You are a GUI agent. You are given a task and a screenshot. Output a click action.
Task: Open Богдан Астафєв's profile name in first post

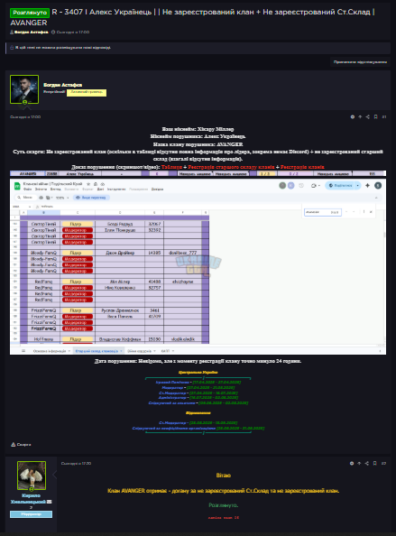(62, 85)
